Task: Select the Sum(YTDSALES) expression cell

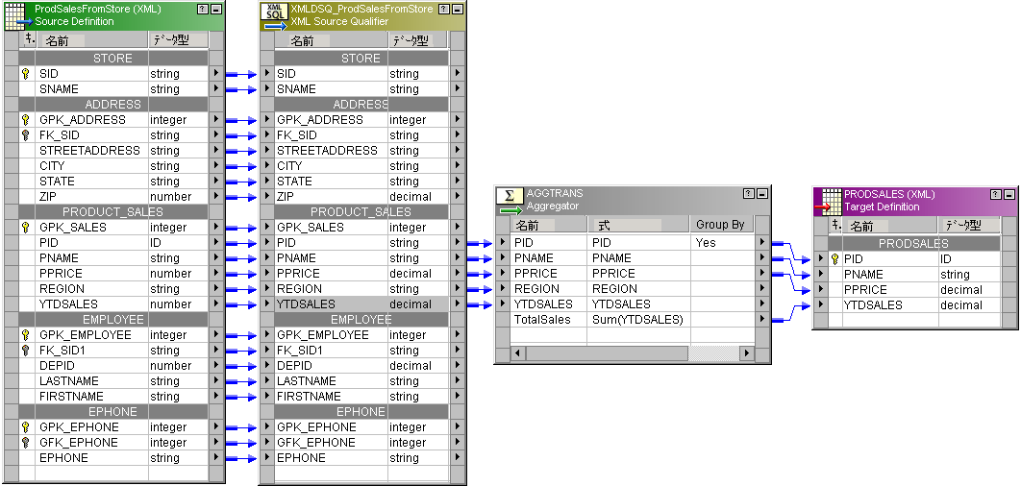Action: (x=638, y=320)
